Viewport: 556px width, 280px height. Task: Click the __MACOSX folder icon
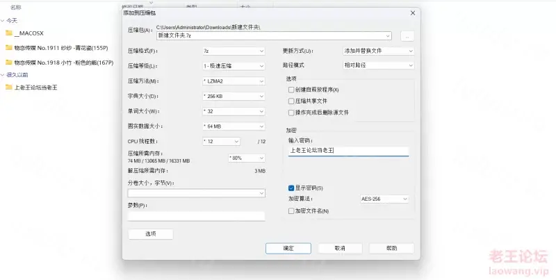coord(9,33)
